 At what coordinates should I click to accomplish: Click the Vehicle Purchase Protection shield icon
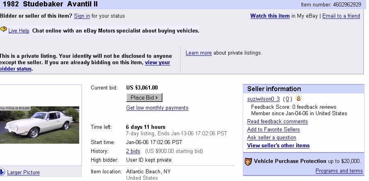tap(248, 162)
